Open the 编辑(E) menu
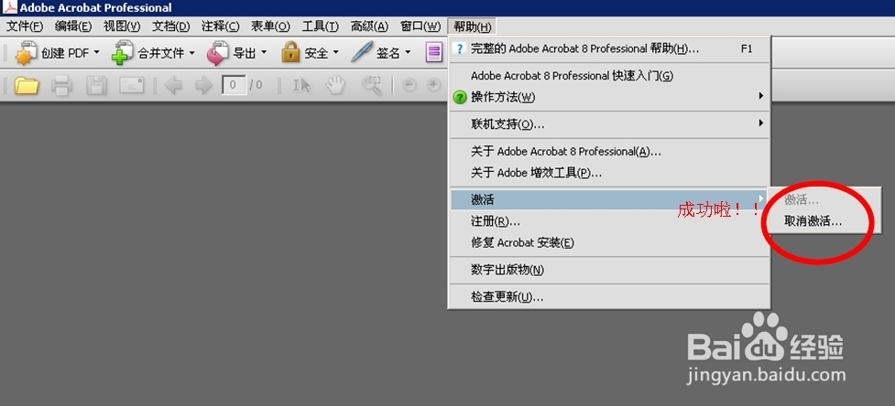The image size is (895, 406). pyautogui.click(x=73, y=27)
